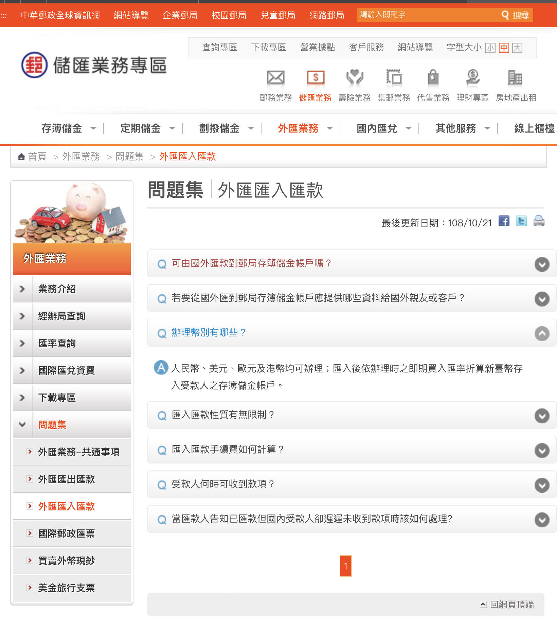Screen dimensions: 557x630
Task: Open 客戶服務 link
Action: tap(366, 48)
